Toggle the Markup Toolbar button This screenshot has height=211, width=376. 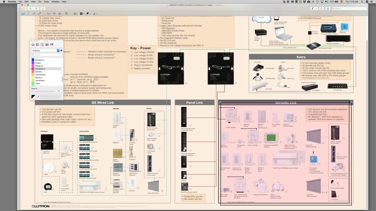pyautogui.click(x=328, y=8)
